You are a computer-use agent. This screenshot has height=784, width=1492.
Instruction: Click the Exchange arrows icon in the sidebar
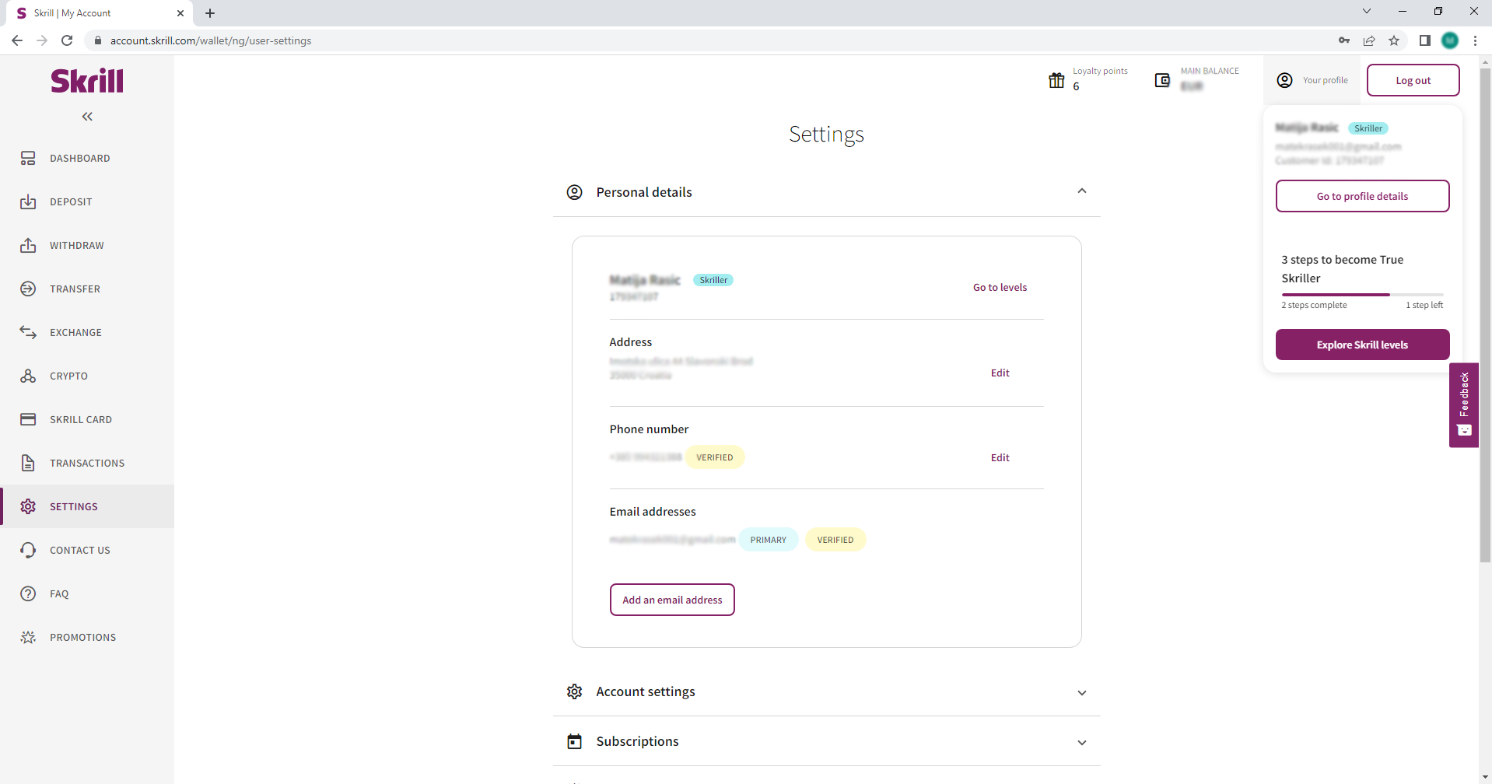coord(28,332)
